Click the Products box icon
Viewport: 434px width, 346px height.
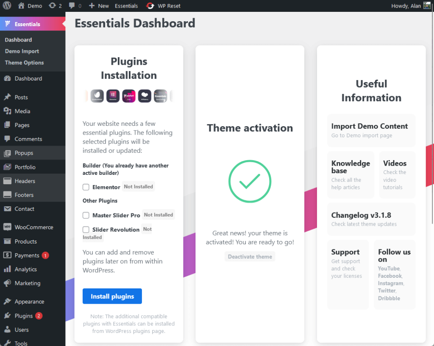tap(8, 241)
